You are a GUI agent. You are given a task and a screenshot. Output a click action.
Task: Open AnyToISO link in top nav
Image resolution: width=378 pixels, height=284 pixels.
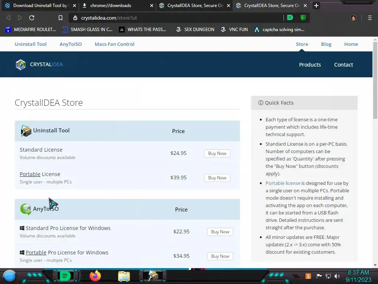coord(71,44)
